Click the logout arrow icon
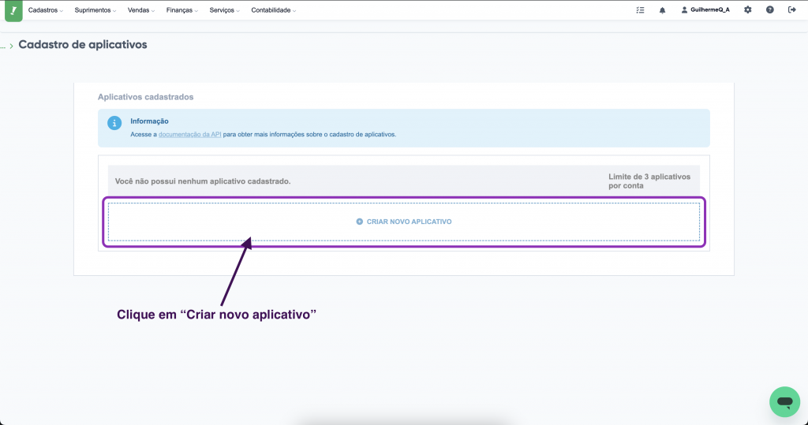This screenshot has height=425, width=808. click(x=791, y=10)
